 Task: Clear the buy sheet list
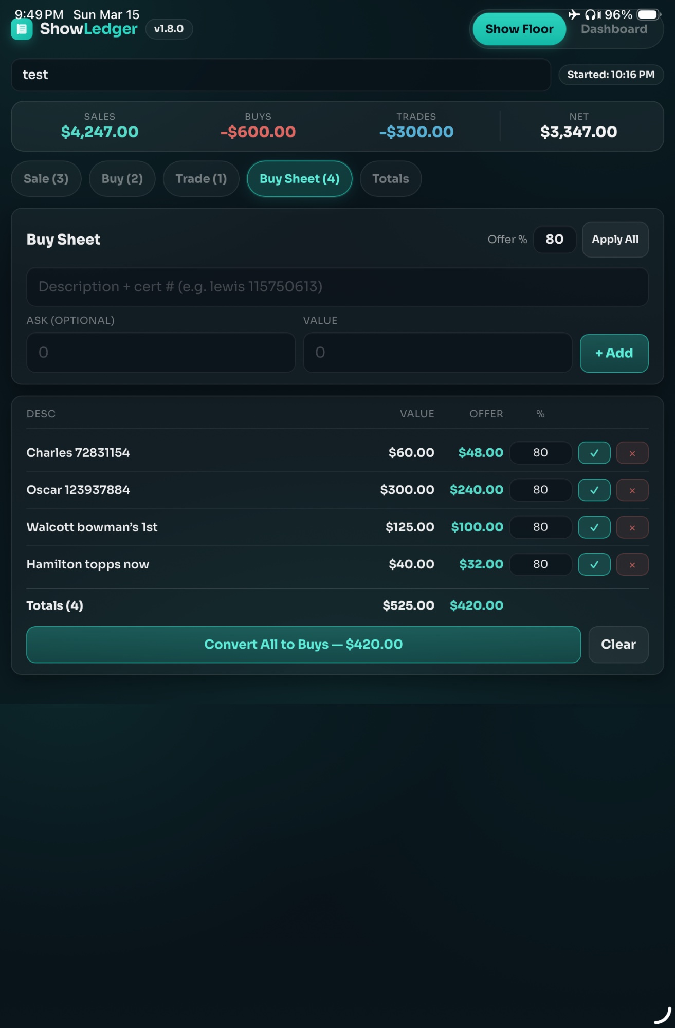click(618, 645)
